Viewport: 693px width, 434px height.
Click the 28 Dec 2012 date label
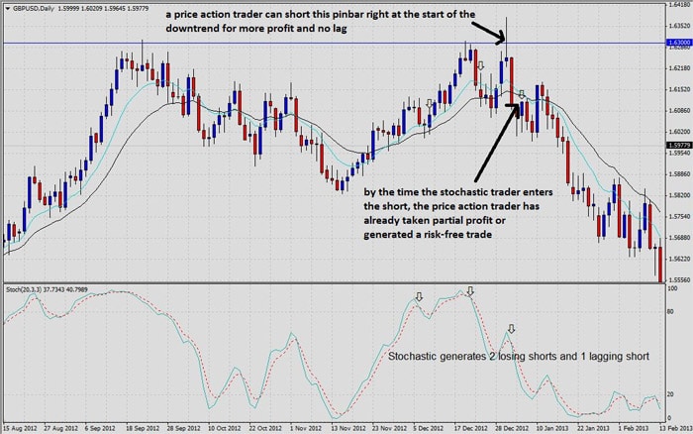tap(512, 428)
